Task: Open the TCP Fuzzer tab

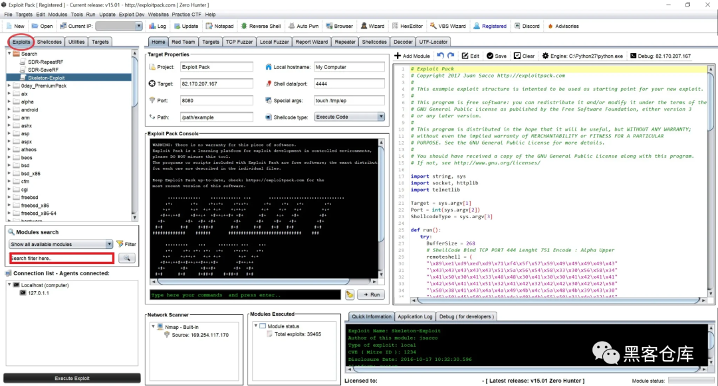Action: click(239, 42)
